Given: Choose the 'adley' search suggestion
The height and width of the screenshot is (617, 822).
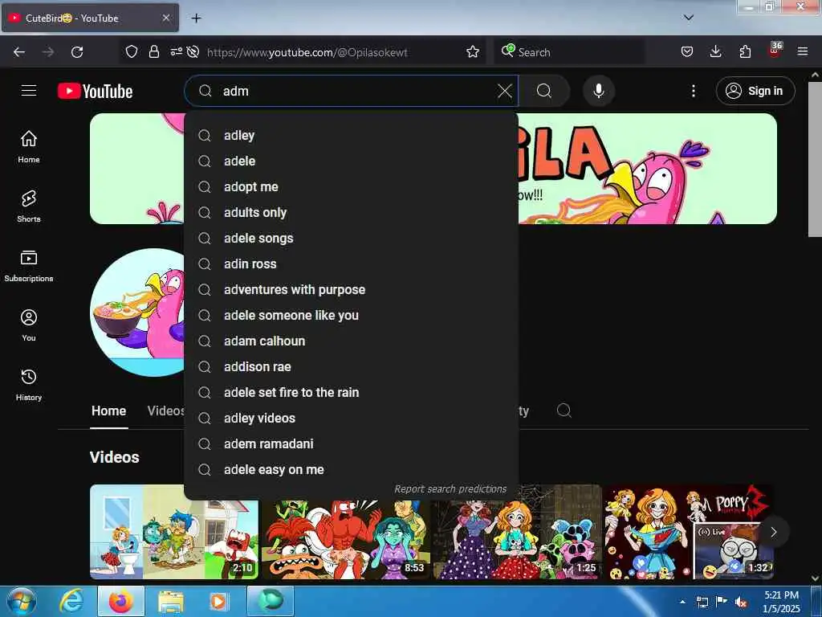Looking at the screenshot, I should (352, 135).
